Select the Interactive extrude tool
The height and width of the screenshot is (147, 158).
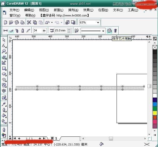4,98
